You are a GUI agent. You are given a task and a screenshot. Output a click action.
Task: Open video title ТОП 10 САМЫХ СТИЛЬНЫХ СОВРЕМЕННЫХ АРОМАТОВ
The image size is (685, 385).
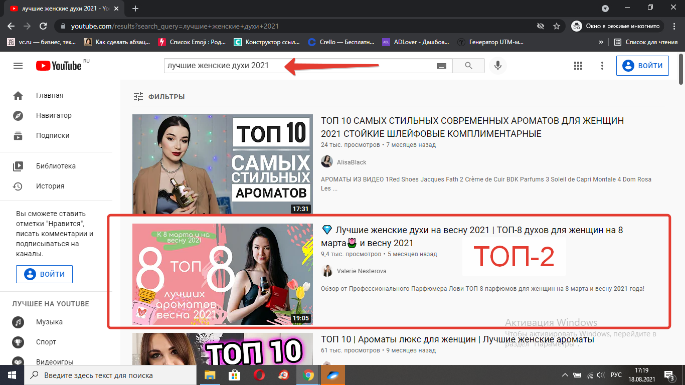[472, 127]
